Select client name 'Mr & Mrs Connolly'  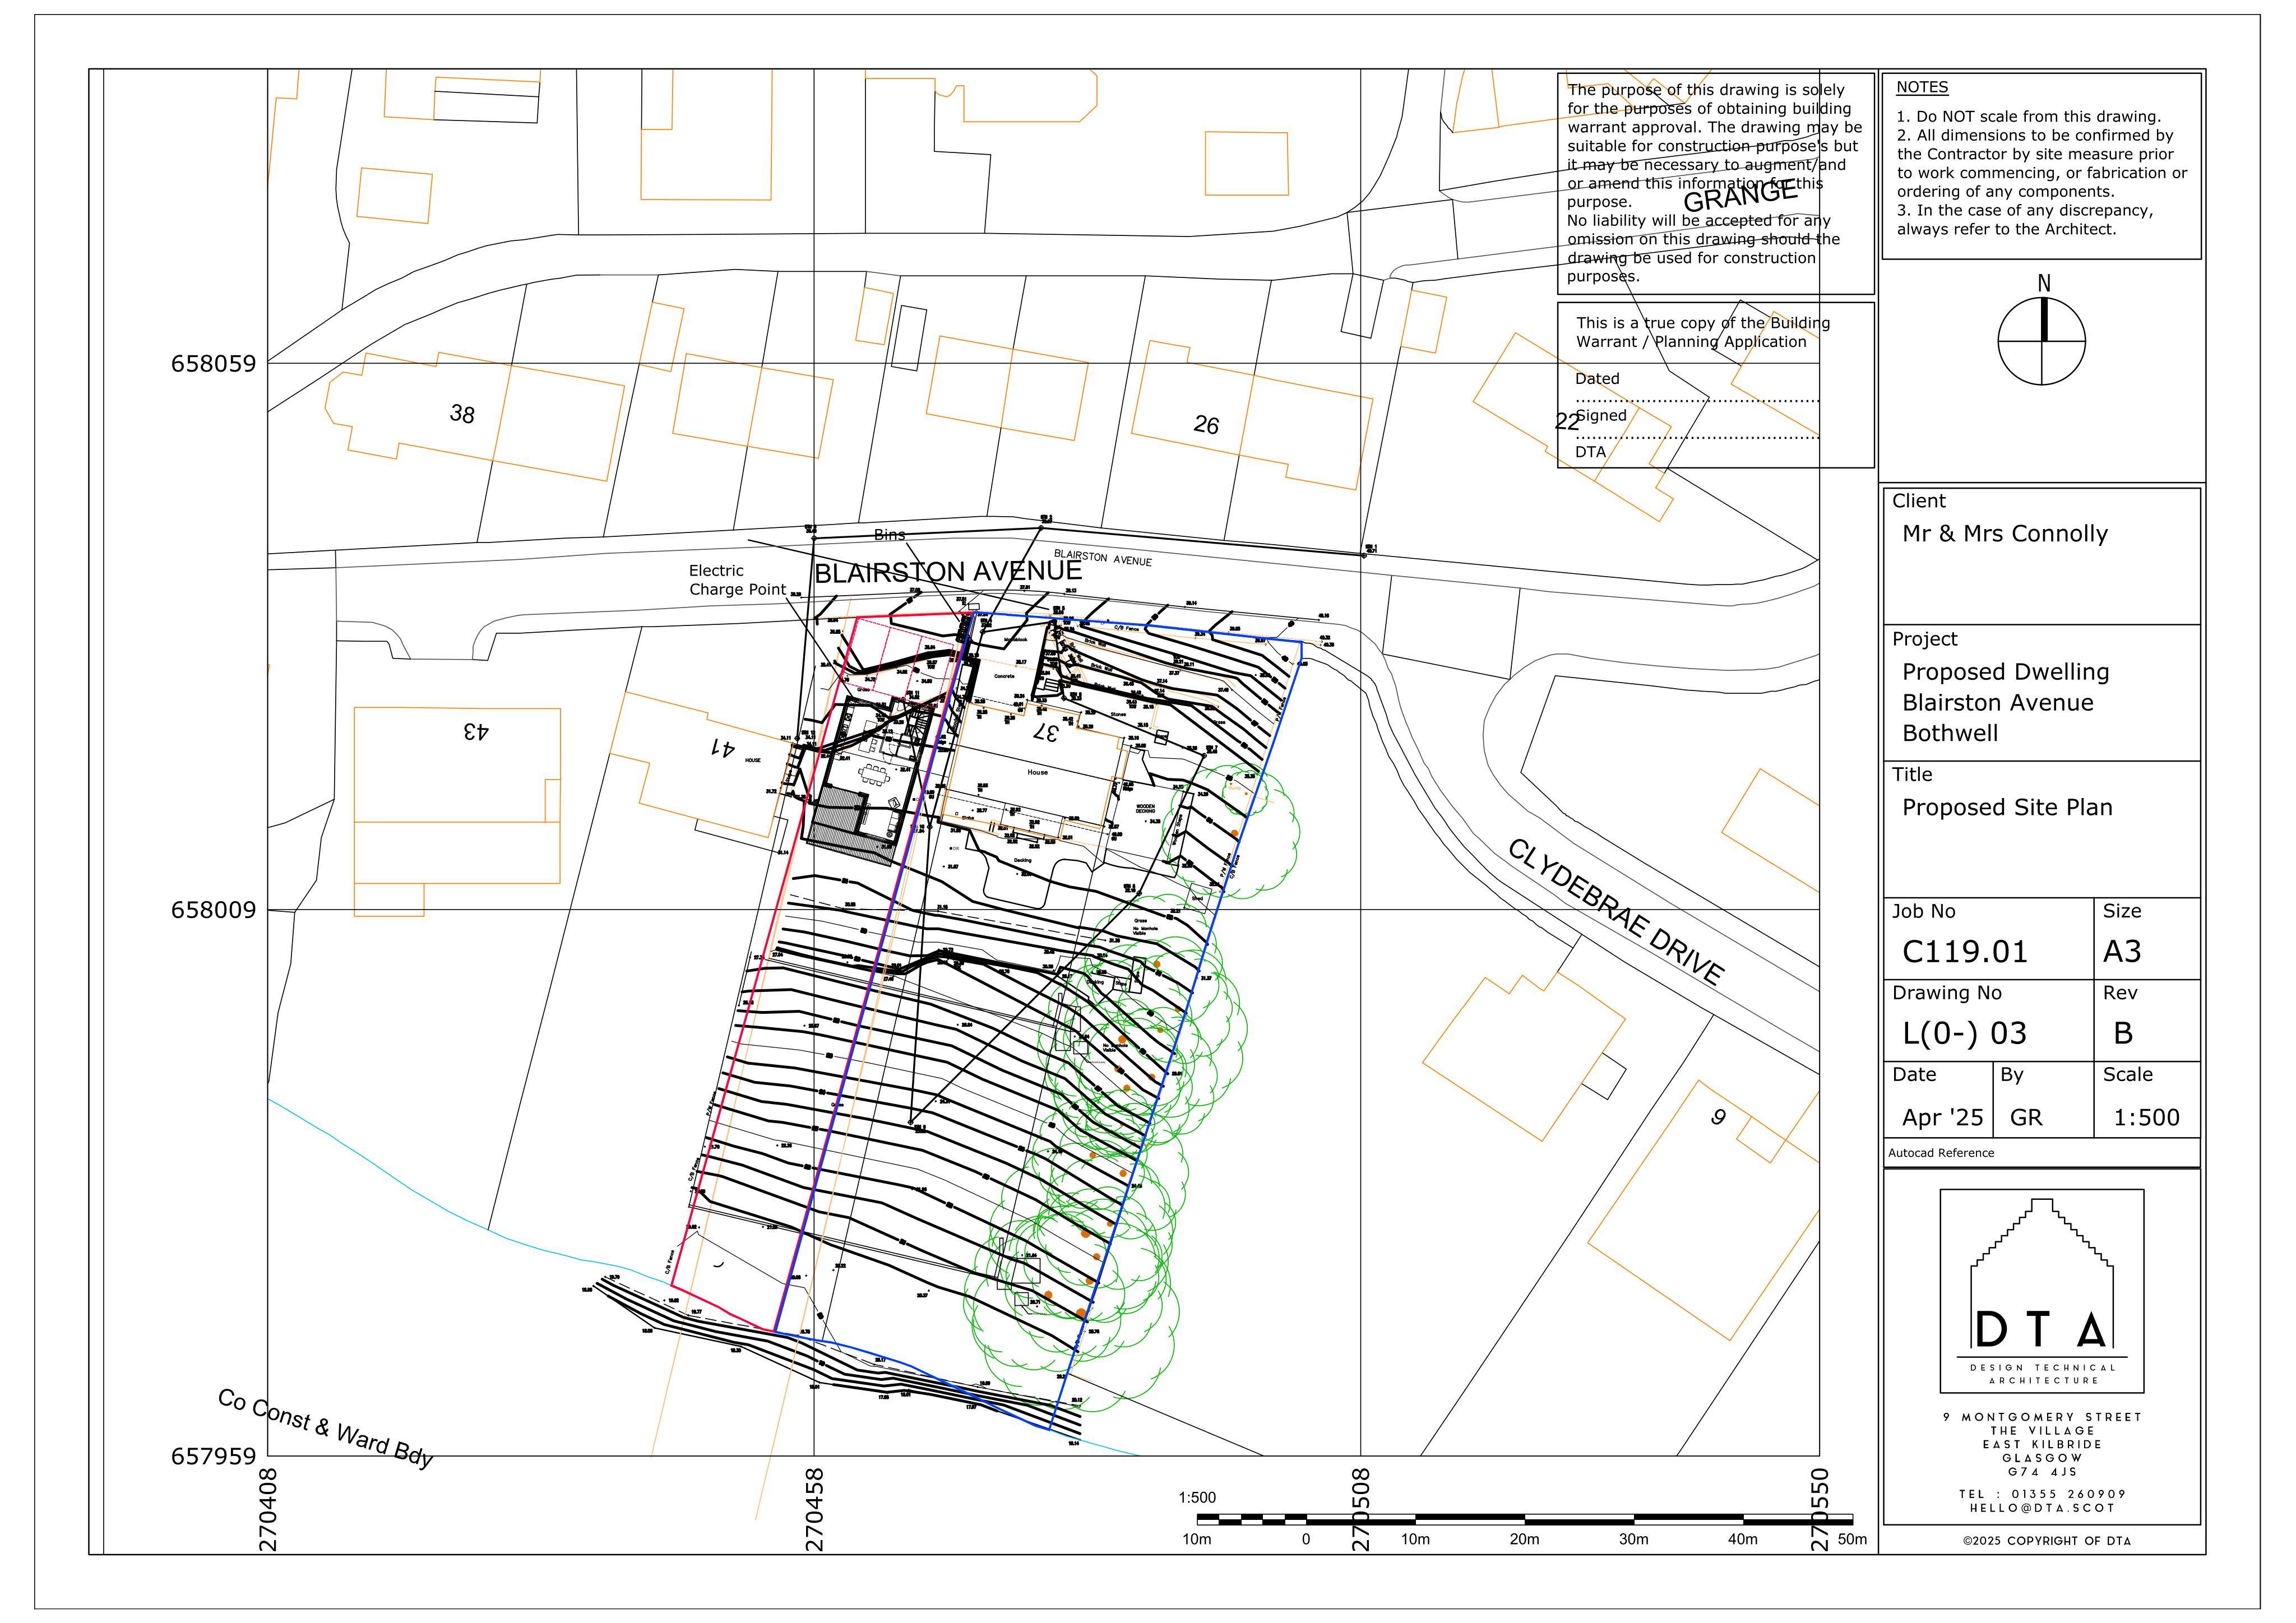coord(2004,533)
